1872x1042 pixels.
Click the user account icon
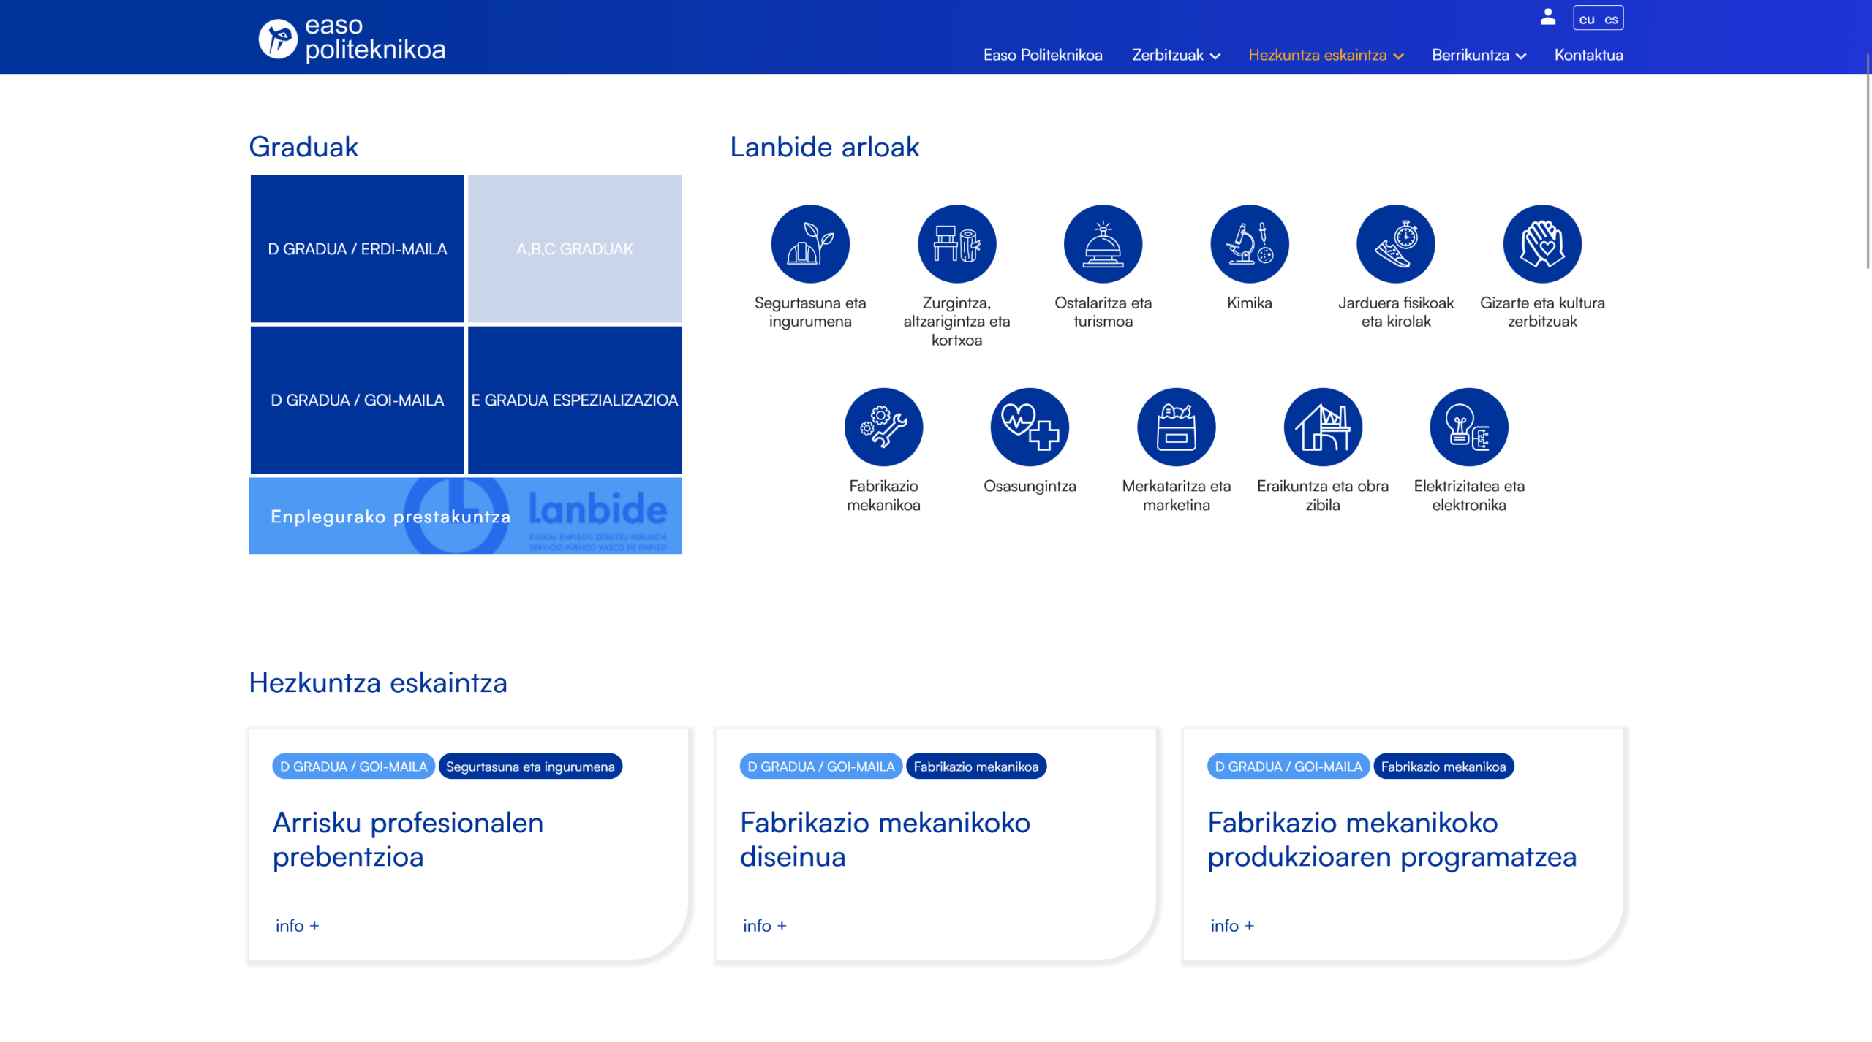[x=1547, y=18]
